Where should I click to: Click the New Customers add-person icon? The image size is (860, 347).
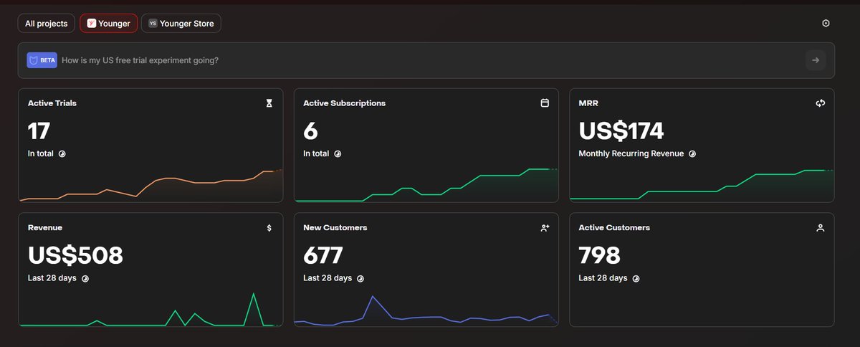point(545,228)
